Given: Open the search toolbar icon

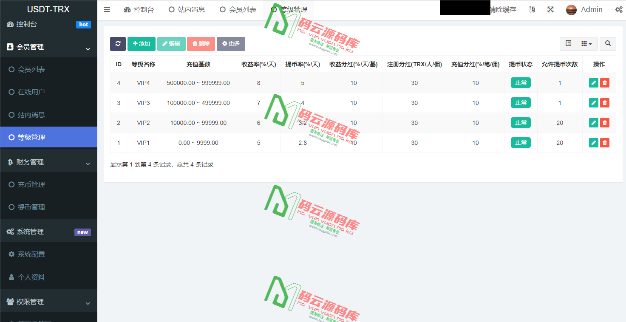Looking at the screenshot, I should coord(608,44).
